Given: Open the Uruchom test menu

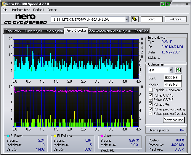Looking at the screenshot, I should coord(20,10).
